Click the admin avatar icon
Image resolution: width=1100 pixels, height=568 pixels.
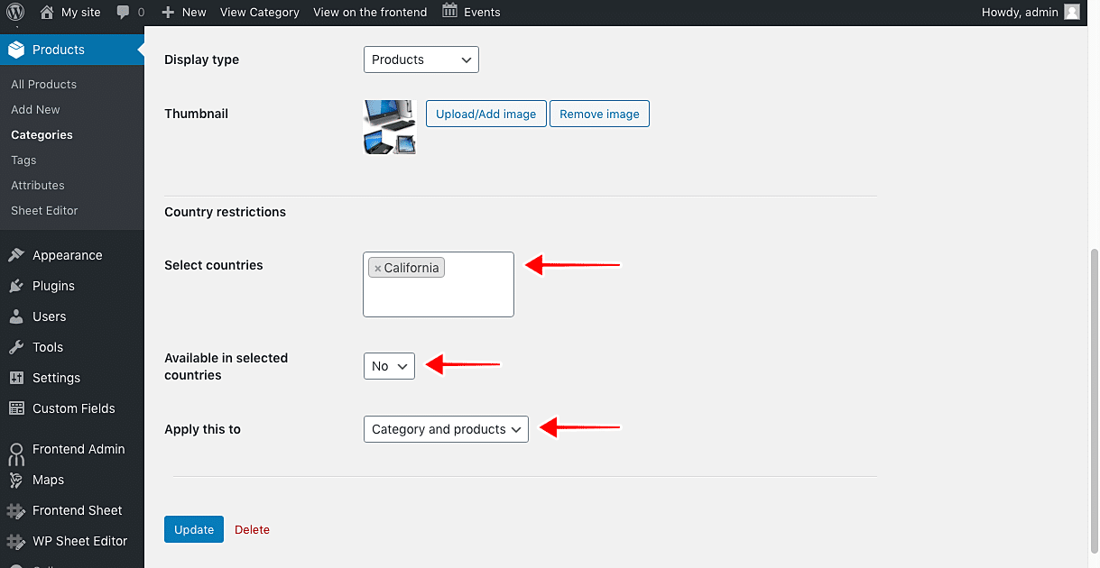click(x=1072, y=12)
